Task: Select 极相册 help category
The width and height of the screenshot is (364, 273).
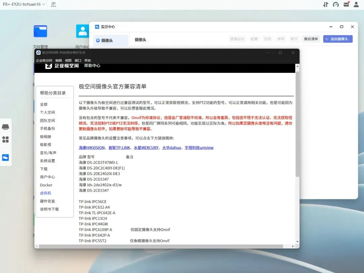Action: click(45, 136)
